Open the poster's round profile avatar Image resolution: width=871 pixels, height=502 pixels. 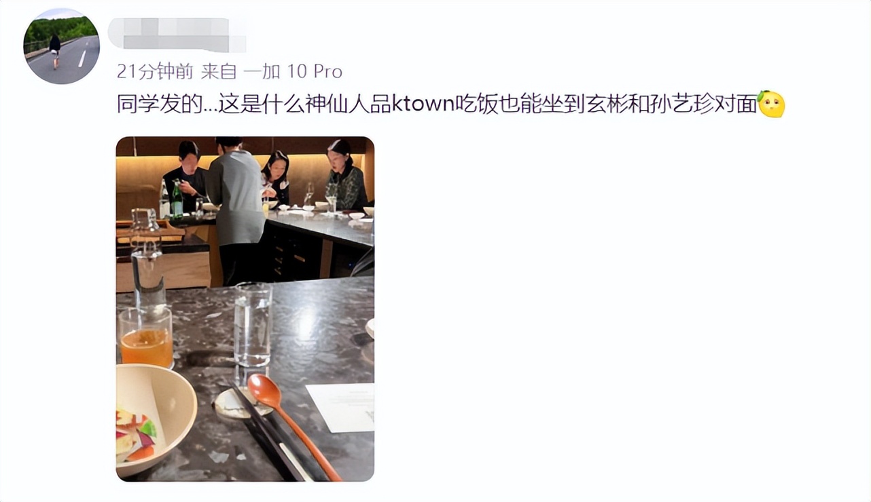[x=62, y=46]
